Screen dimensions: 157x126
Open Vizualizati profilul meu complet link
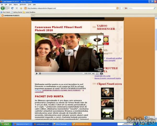113,59
